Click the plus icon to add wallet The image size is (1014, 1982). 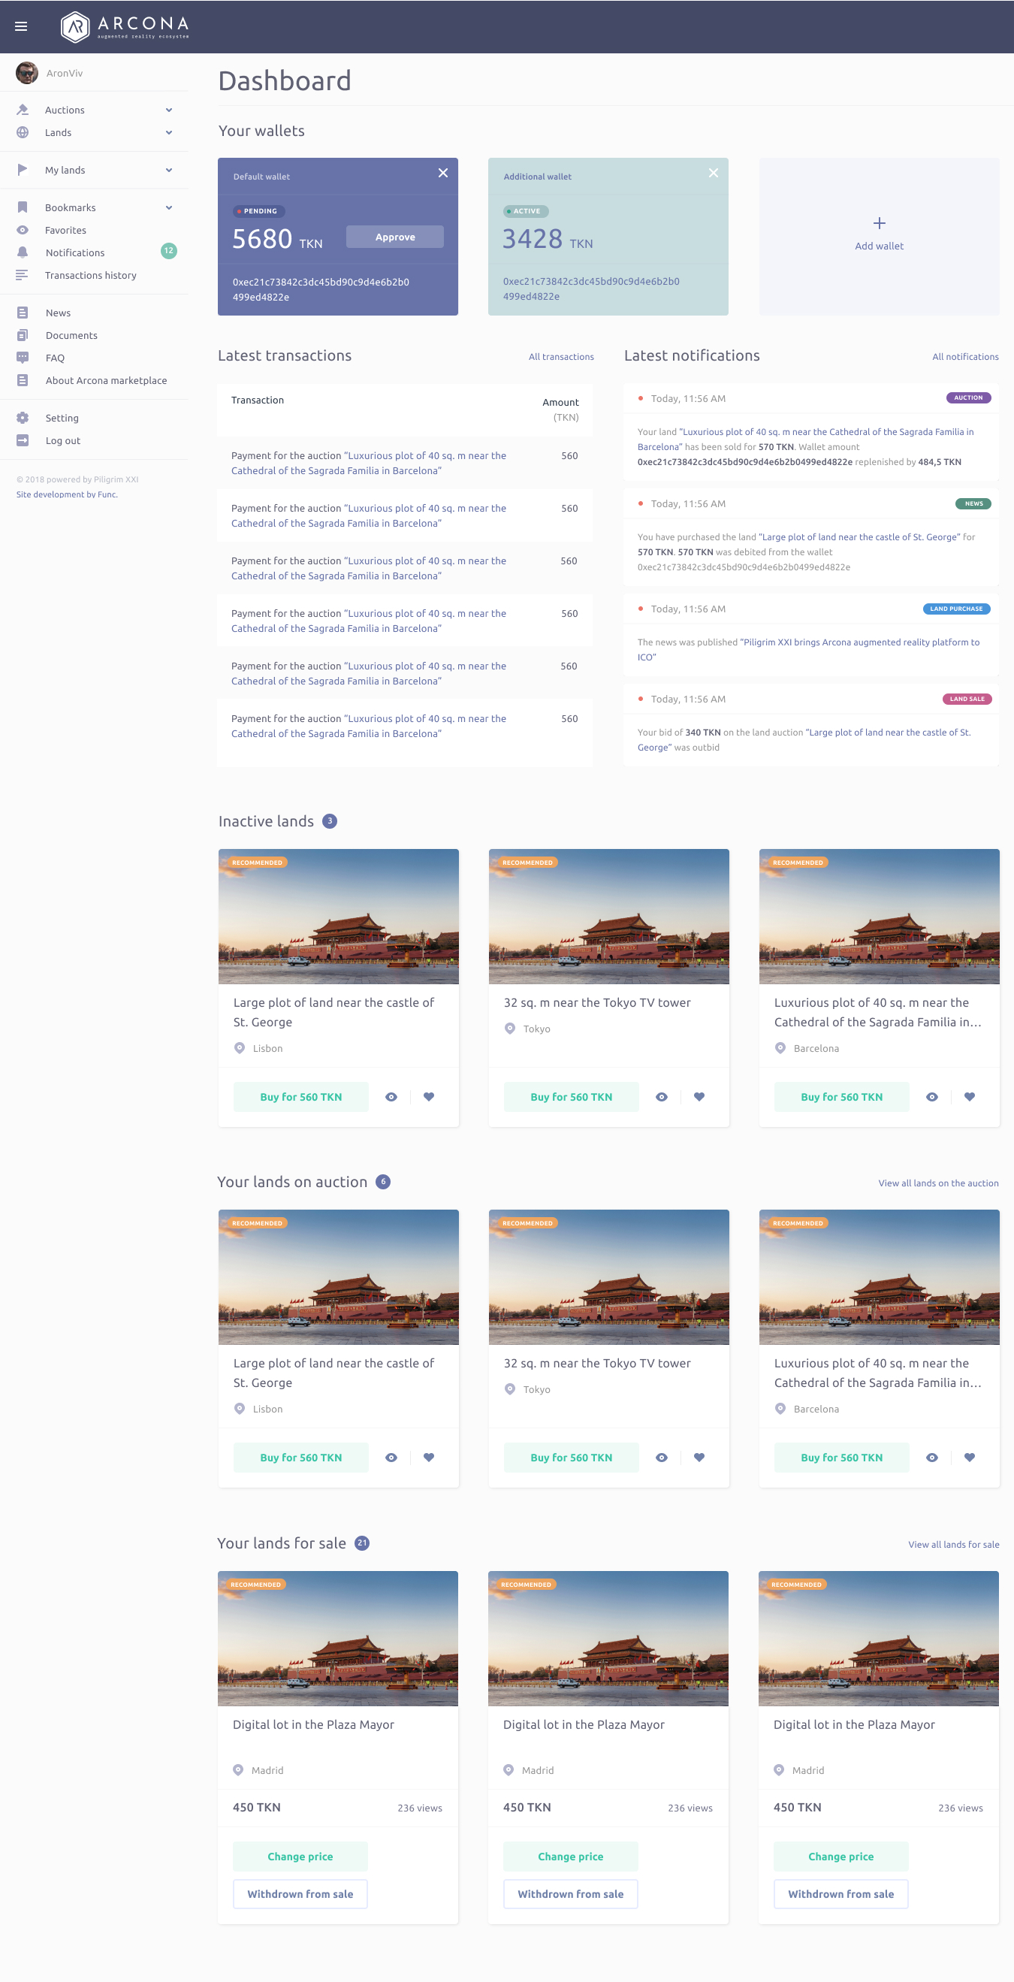(x=879, y=223)
